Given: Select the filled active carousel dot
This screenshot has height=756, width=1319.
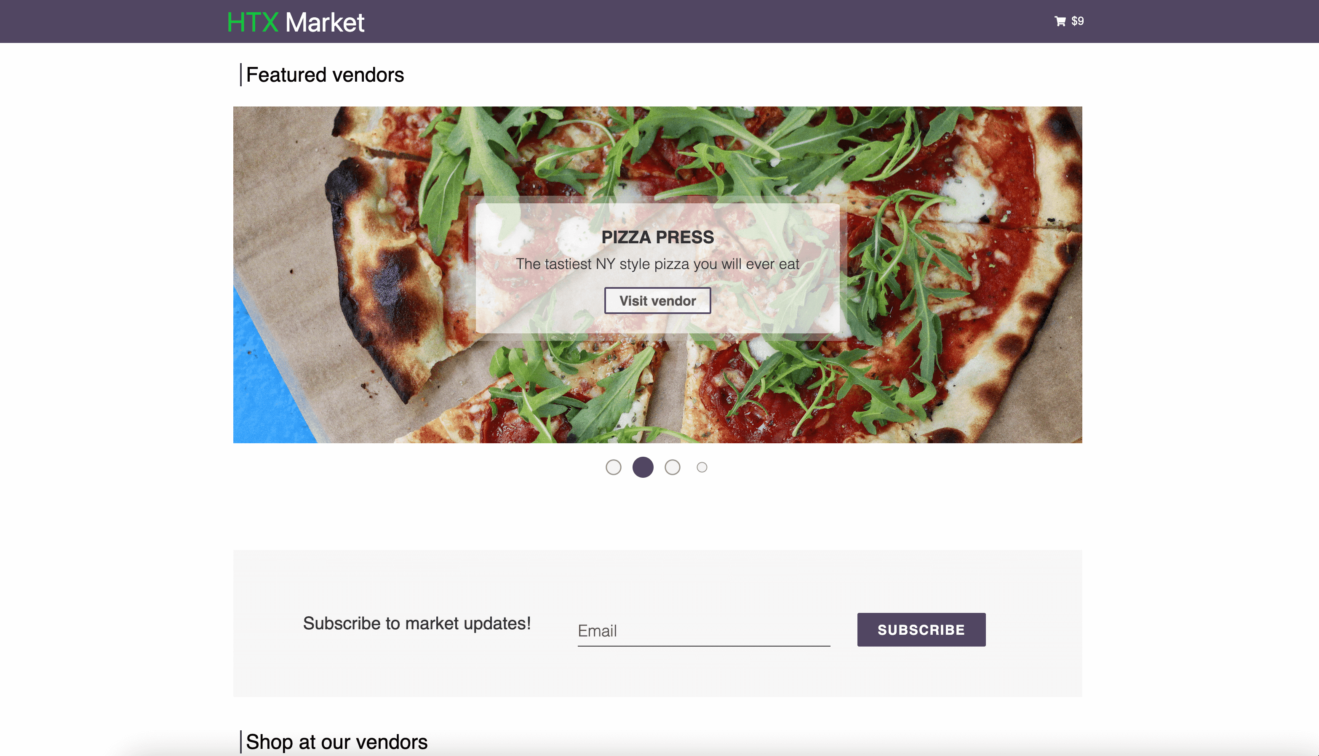Looking at the screenshot, I should coord(643,467).
